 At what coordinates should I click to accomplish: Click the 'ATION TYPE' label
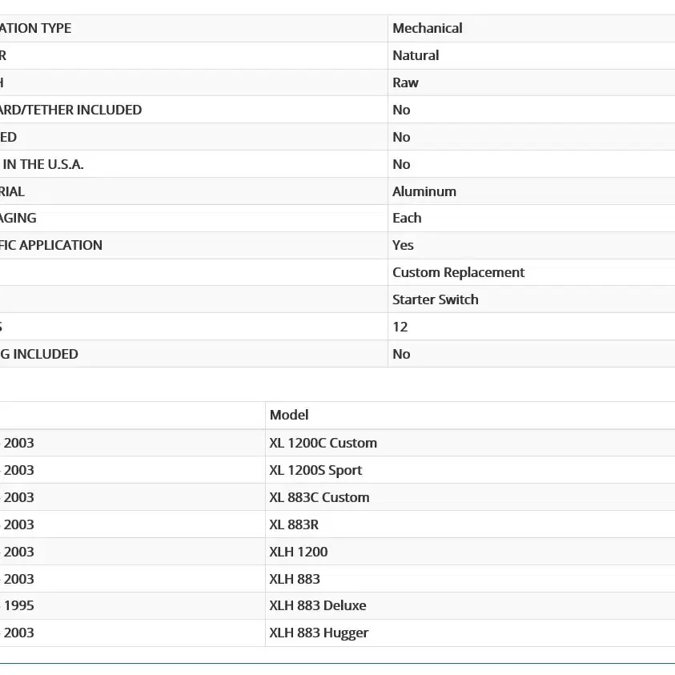click(x=36, y=28)
